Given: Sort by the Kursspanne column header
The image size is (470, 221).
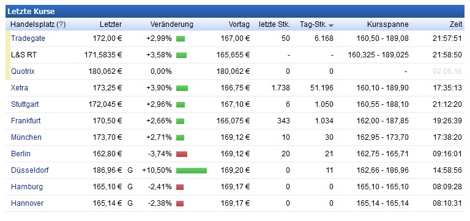Looking at the screenshot, I should pos(388,24).
